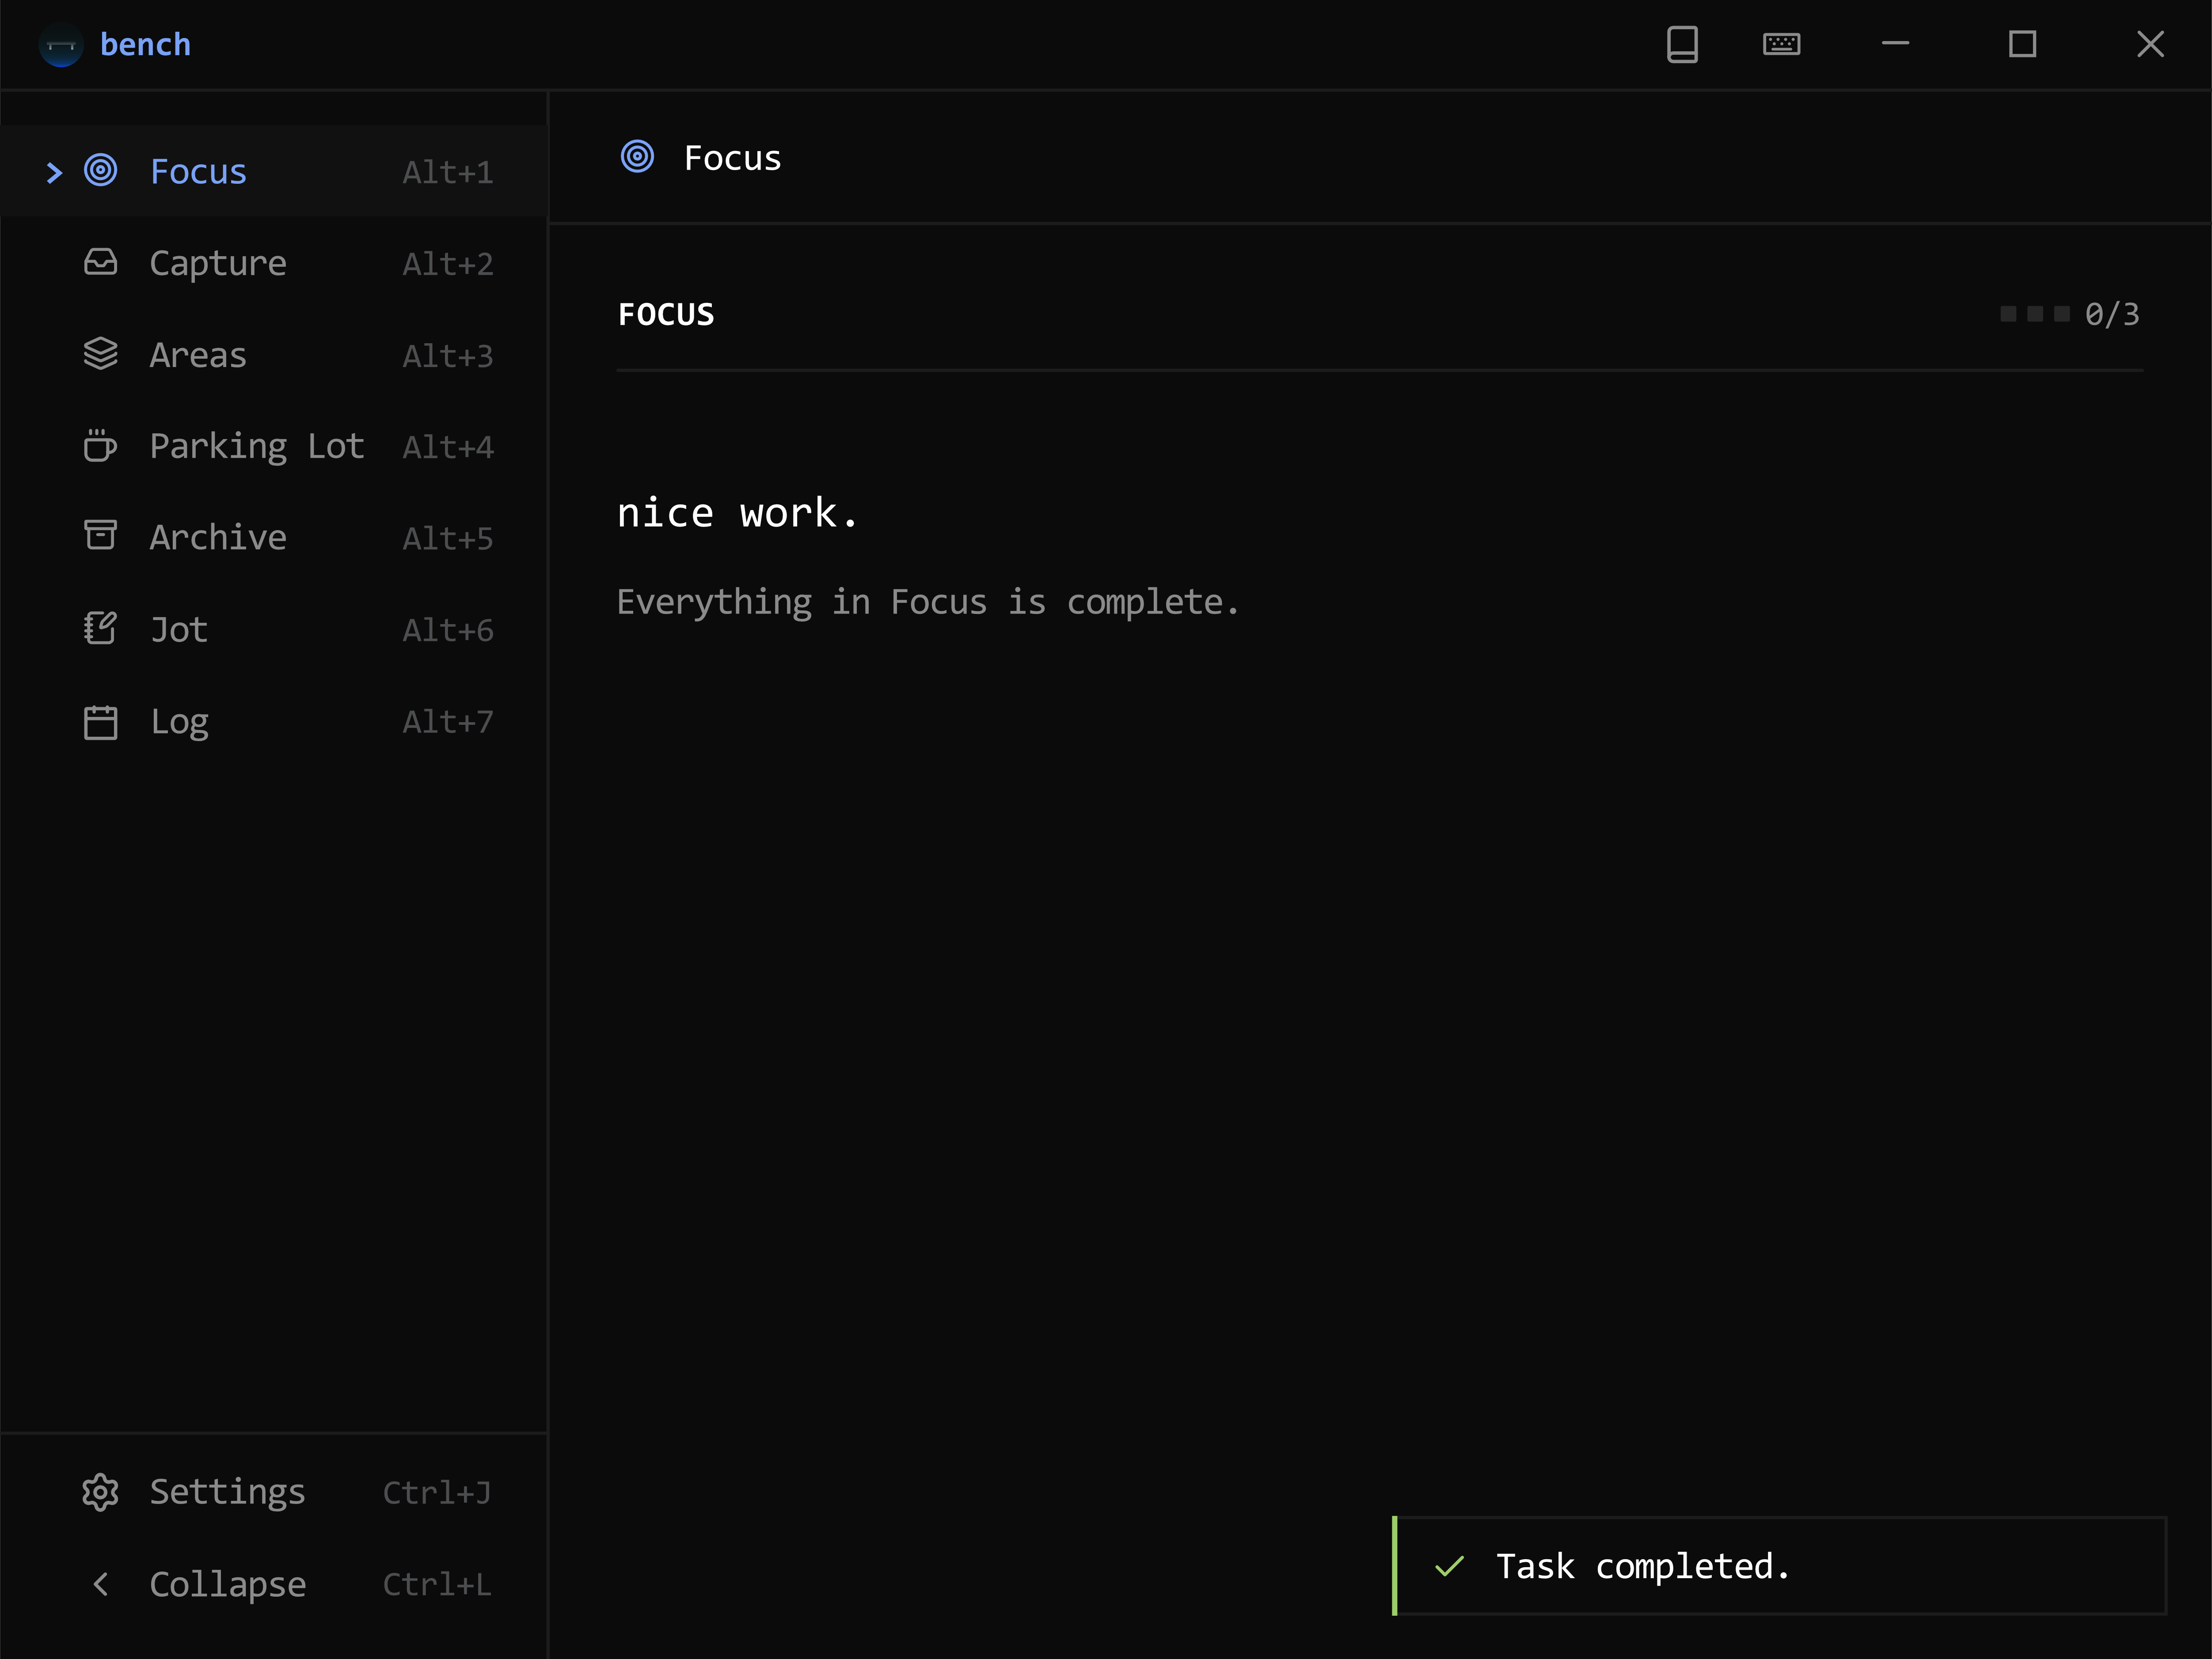Open the Settings label
Image resolution: width=2212 pixels, height=1659 pixels.
coord(227,1492)
